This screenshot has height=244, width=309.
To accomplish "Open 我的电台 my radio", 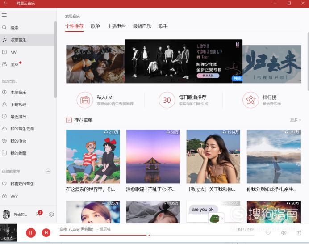I will pos(27,141).
